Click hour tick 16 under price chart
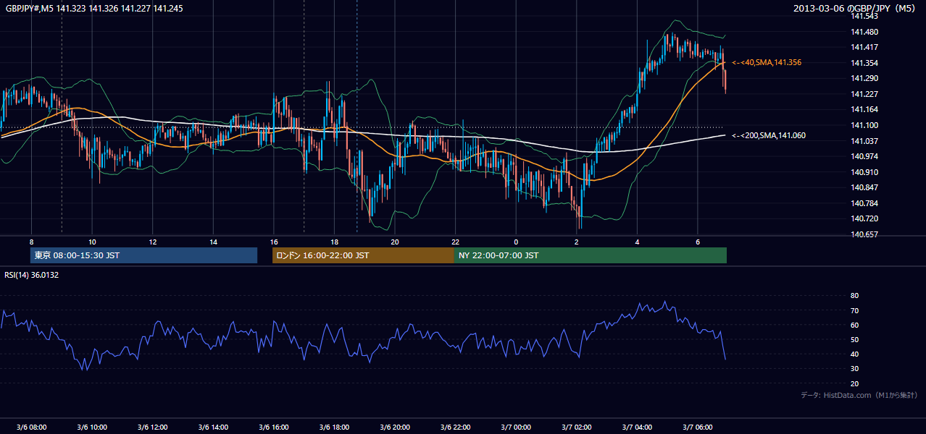 273,242
